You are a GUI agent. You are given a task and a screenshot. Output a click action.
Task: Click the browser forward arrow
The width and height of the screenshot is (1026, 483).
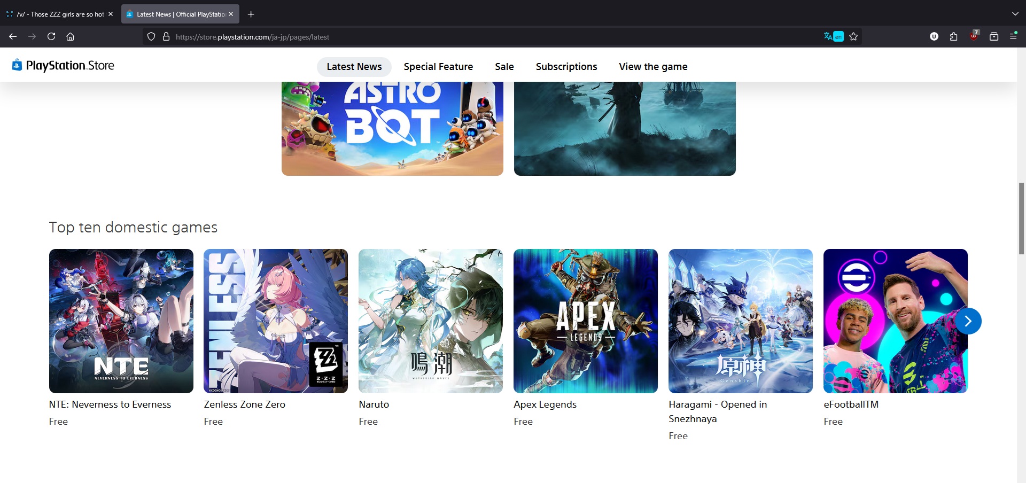click(32, 36)
